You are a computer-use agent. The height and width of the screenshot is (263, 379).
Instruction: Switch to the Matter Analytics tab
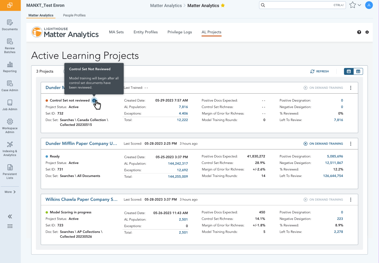click(x=41, y=15)
